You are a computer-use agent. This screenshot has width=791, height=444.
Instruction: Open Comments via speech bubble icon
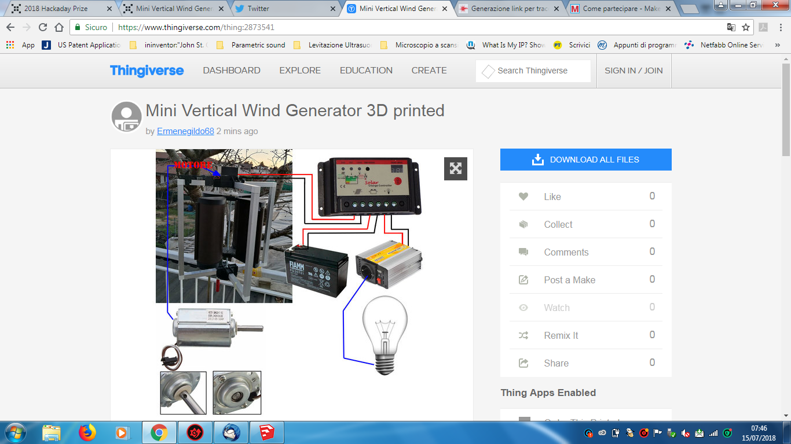(523, 252)
